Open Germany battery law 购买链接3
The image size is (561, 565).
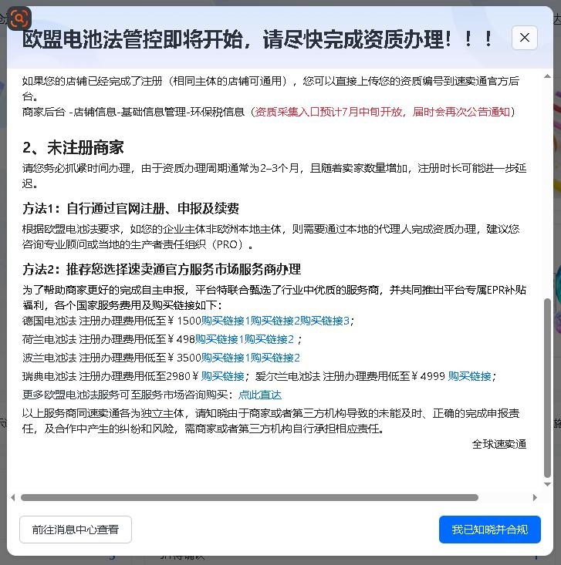pos(325,321)
